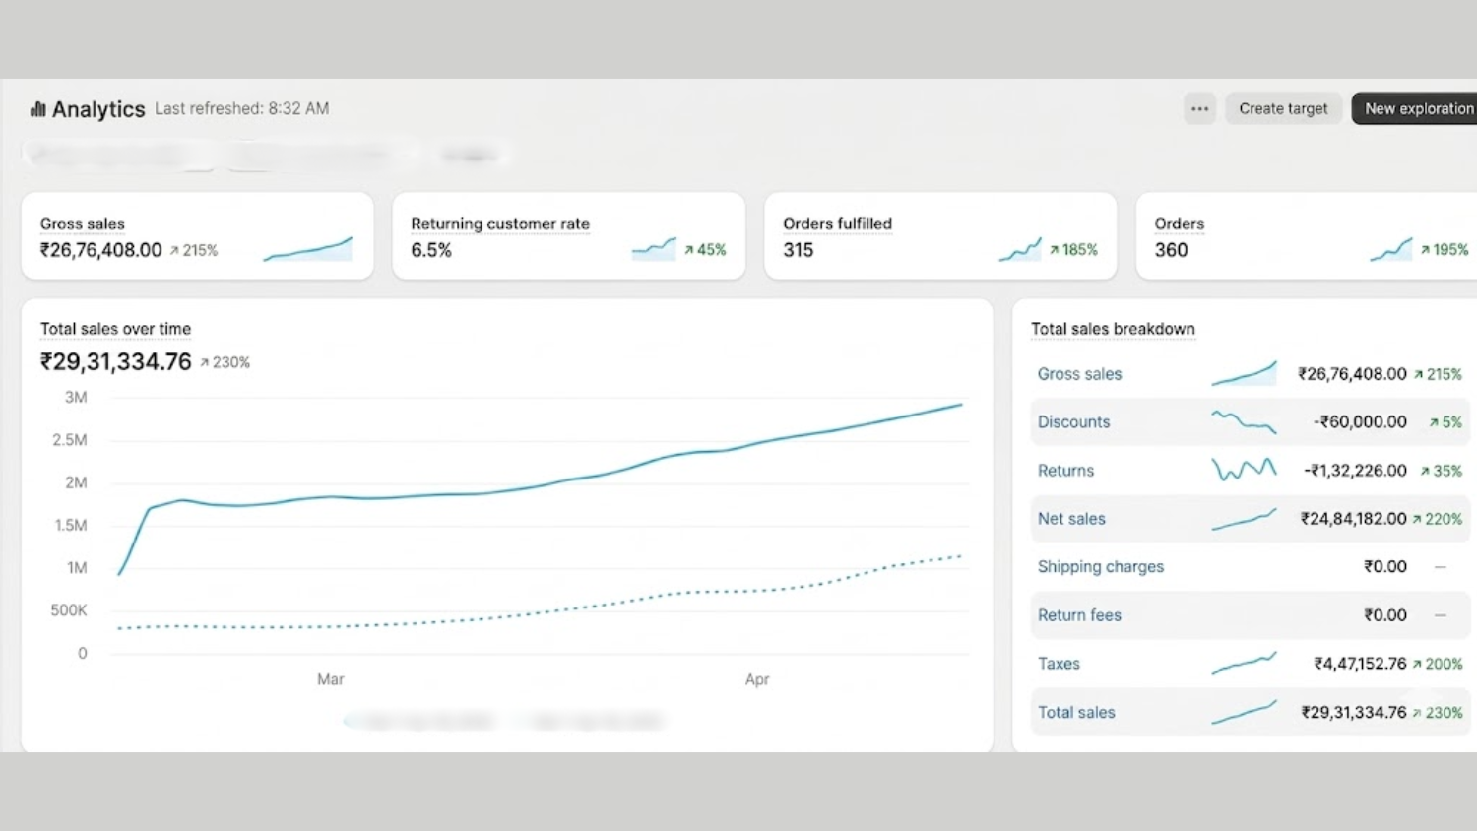Screen dimensions: 1477x831
Task: Click the ₹29,31,334.76 total above the chart
Action: click(x=115, y=361)
